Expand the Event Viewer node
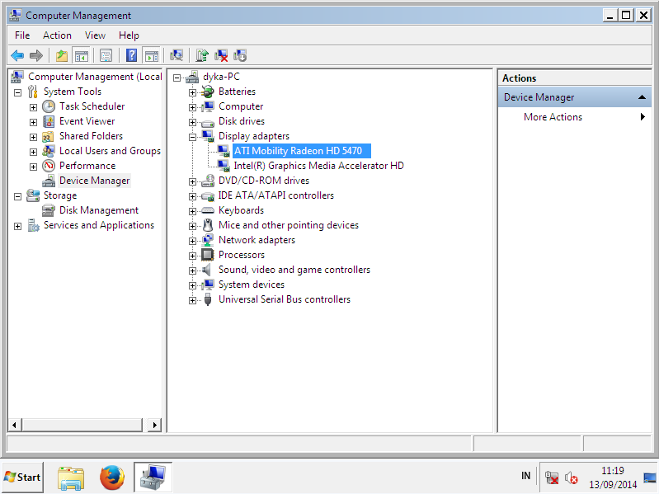 click(33, 122)
